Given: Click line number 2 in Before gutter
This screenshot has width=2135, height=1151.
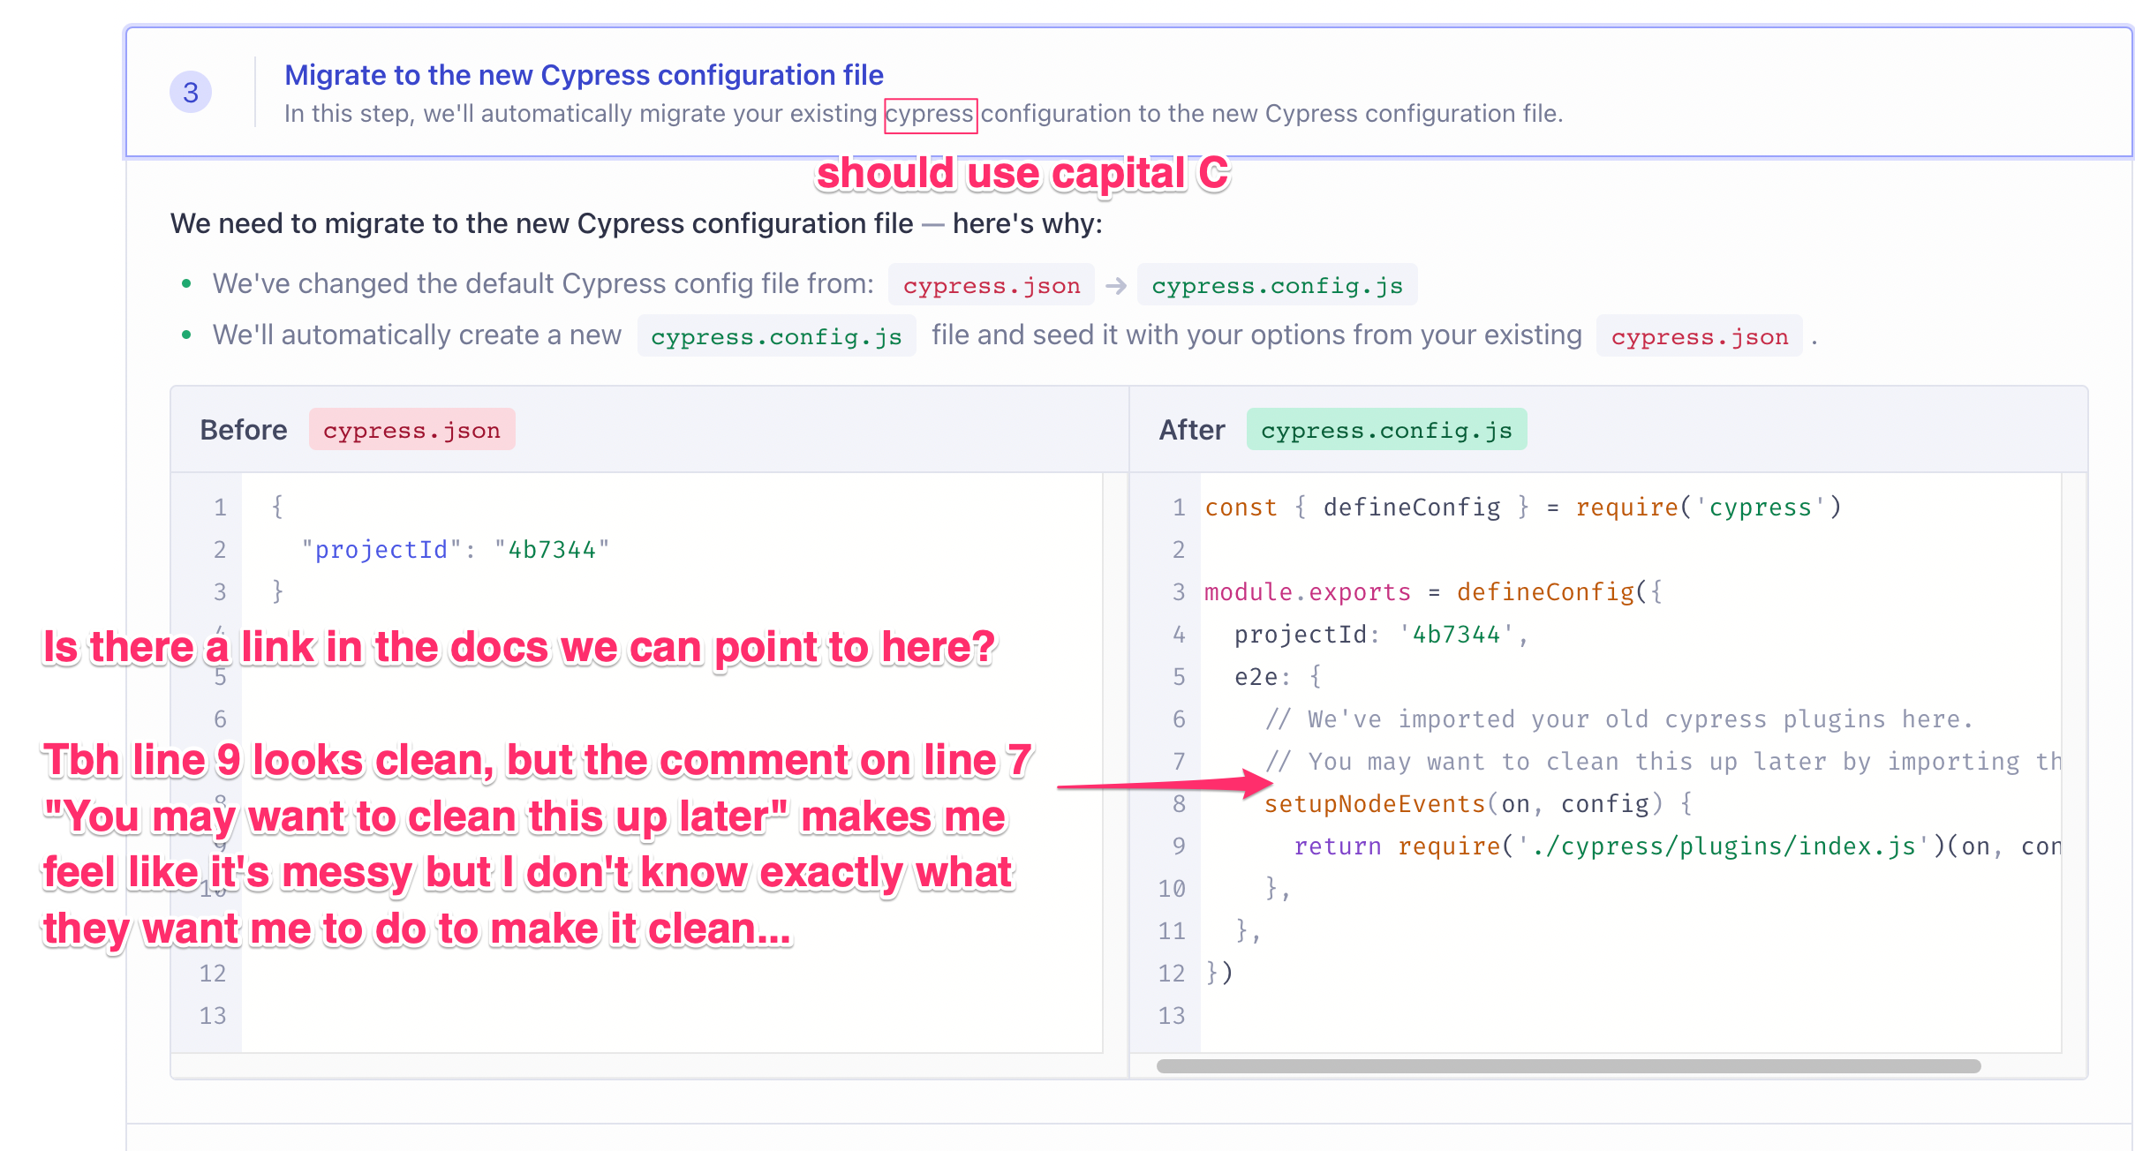Looking at the screenshot, I should [x=219, y=550].
